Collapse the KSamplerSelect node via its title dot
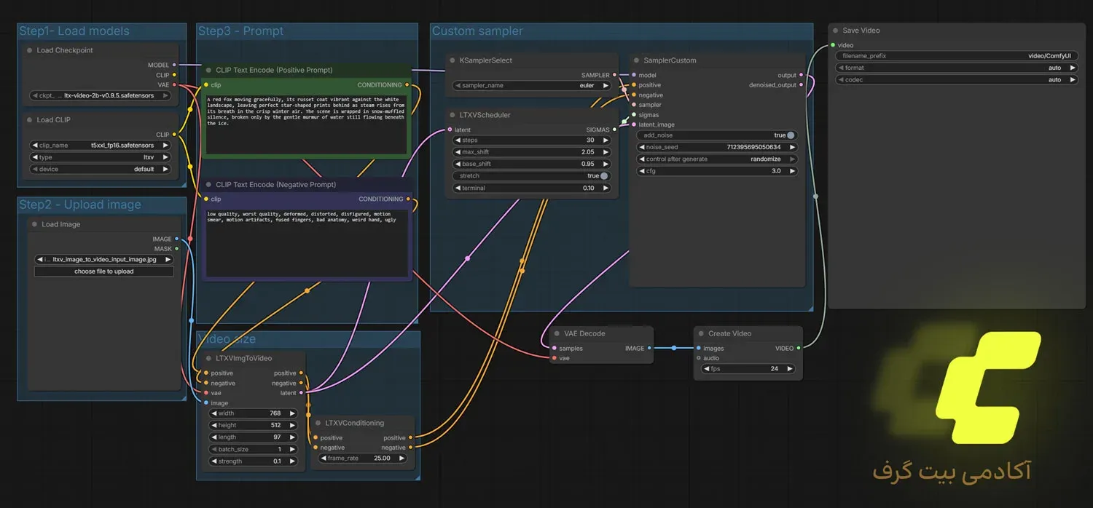The width and height of the screenshot is (1093, 508). pyautogui.click(x=452, y=61)
